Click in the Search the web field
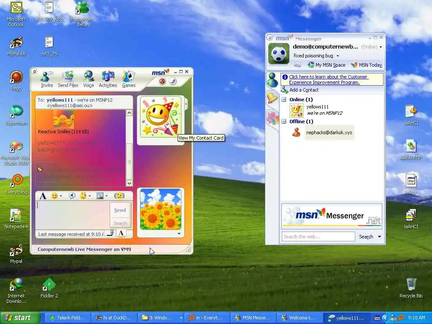The image size is (432, 324). tap(318, 237)
